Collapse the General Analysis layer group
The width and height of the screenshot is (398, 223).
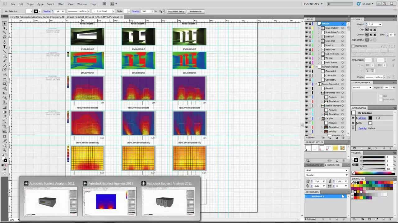[x=316, y=67]
